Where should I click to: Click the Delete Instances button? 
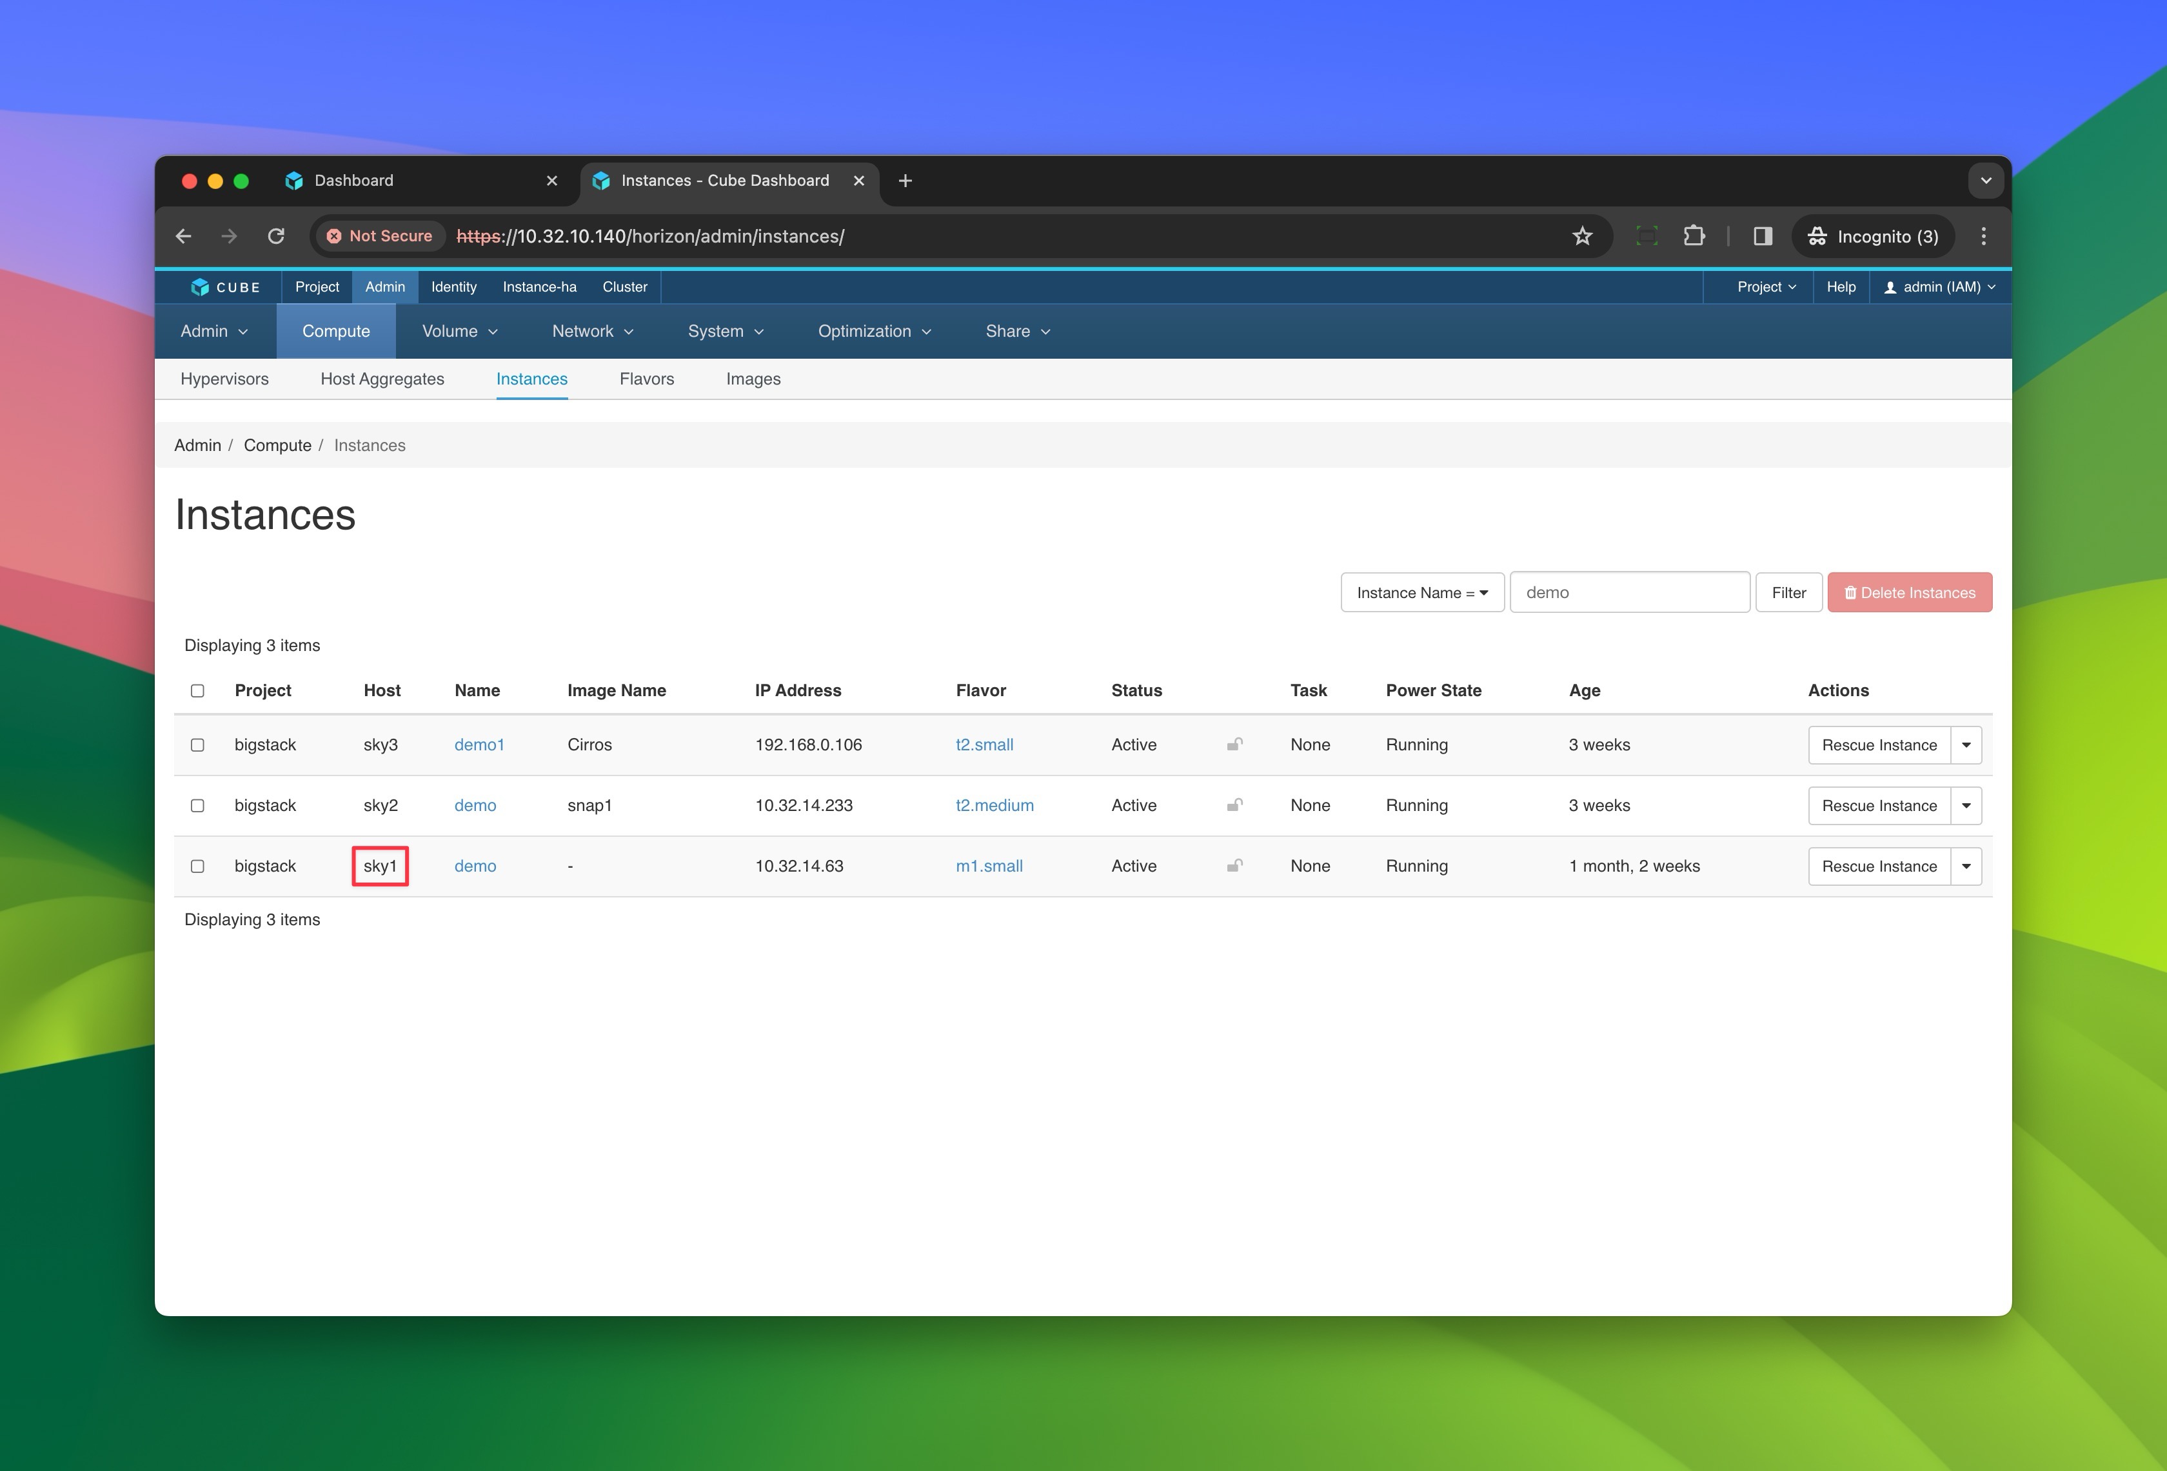tap(1910, 592)
